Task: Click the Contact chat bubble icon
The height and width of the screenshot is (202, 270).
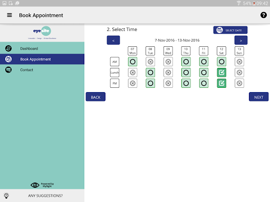Action: [8, 70]
